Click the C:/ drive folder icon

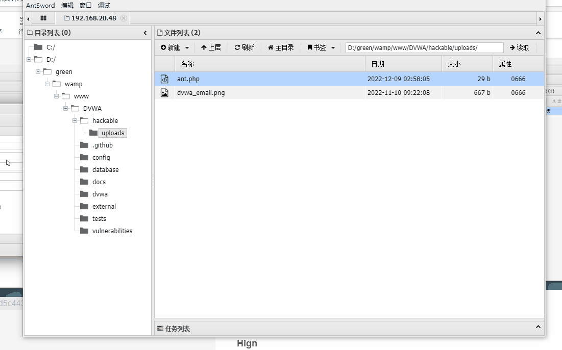pos(38,47)
